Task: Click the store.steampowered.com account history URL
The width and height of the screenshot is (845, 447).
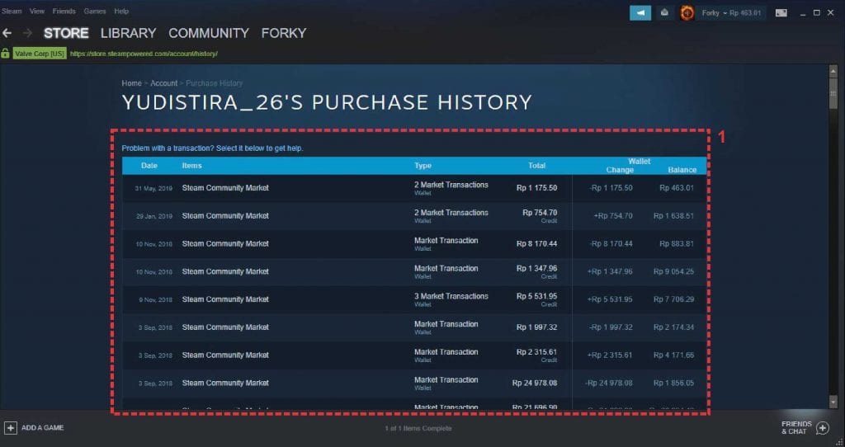Action: pyautogui.click(x=144, y=54)
